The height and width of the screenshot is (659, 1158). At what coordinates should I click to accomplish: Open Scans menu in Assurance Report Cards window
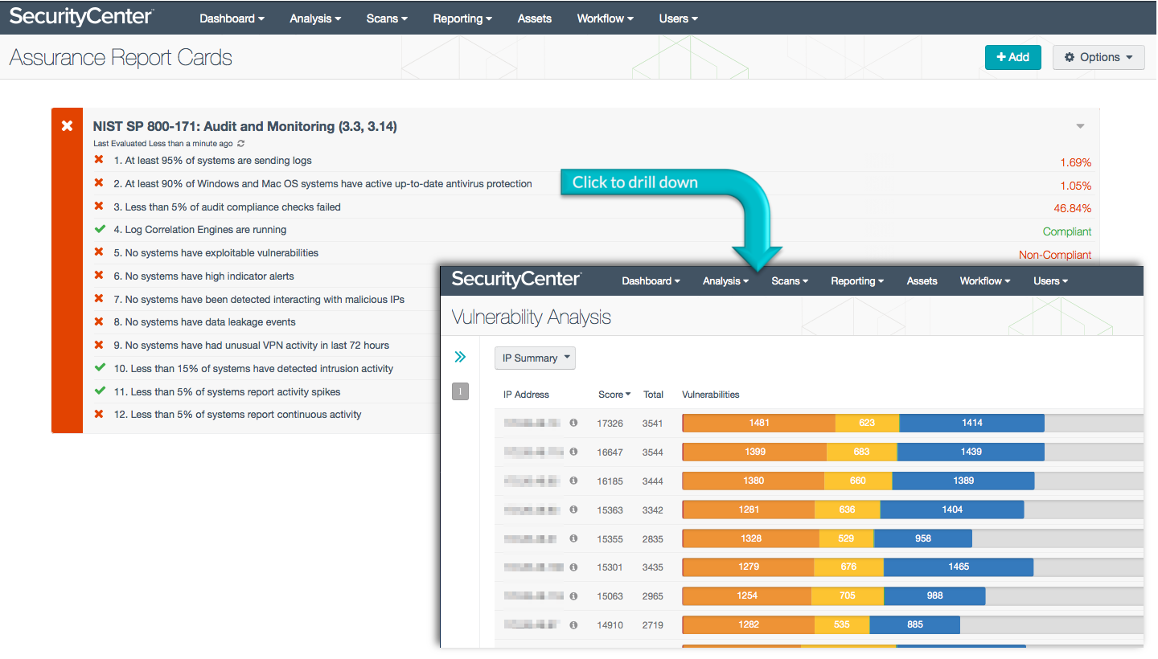[x=387, y=18]
